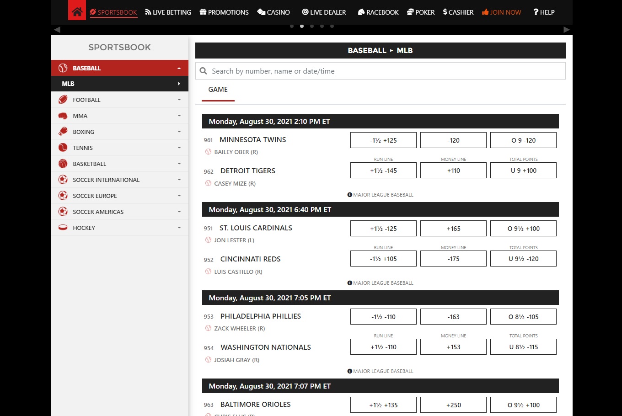Viewport: 622px width, 416px height.
Task: Open Live Betting in top navigation
Action: pos(168,12)
